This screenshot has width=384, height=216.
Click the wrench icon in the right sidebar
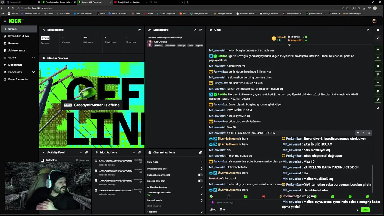click(378, 100)
